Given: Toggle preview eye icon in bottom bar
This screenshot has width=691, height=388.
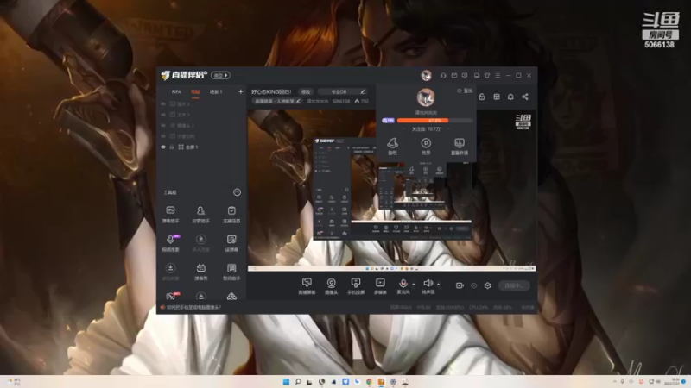Looking at the screenshot, I should [x=473, y=285].
